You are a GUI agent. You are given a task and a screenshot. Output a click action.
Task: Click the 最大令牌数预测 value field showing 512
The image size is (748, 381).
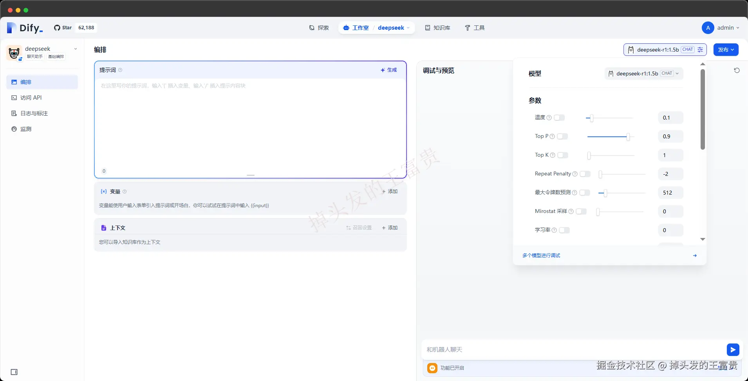tap(671, 193)
